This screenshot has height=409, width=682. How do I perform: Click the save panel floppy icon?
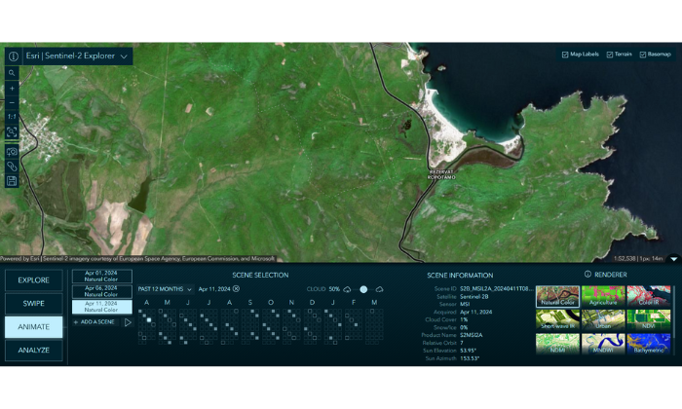(12, 181)
